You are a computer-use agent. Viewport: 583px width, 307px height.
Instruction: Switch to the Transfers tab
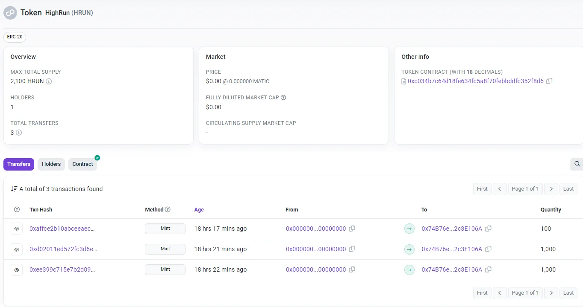click(19, 164)
